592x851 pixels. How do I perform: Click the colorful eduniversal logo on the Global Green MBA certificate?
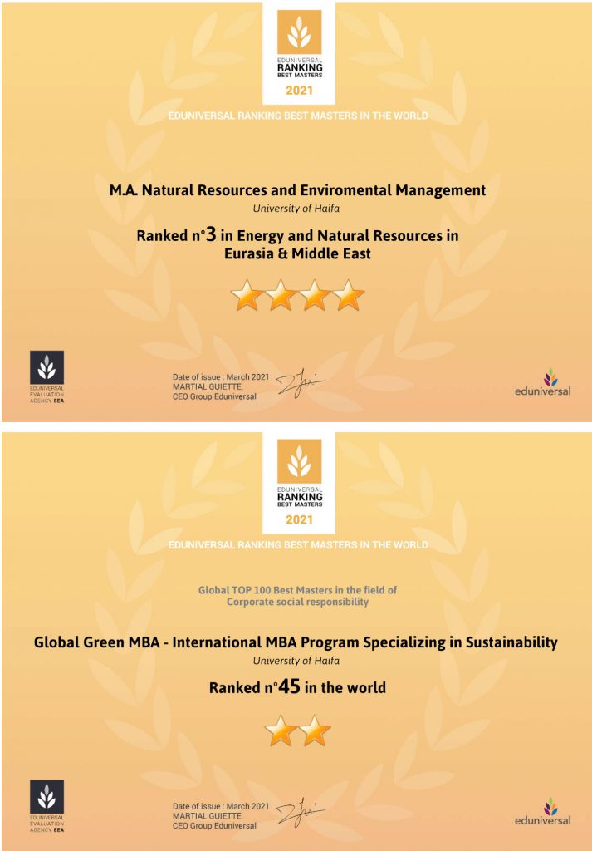tap(543, 813)
